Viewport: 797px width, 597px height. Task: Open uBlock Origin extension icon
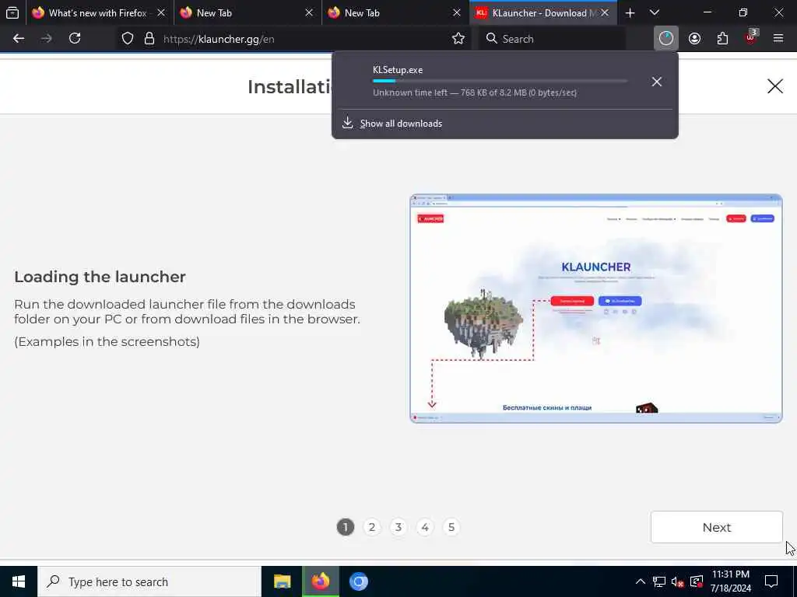tap(751, 39)
